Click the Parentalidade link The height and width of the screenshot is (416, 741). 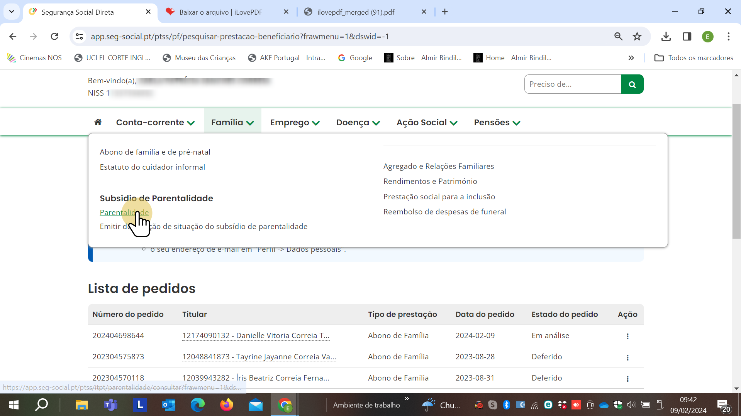(x=124, y=212)
